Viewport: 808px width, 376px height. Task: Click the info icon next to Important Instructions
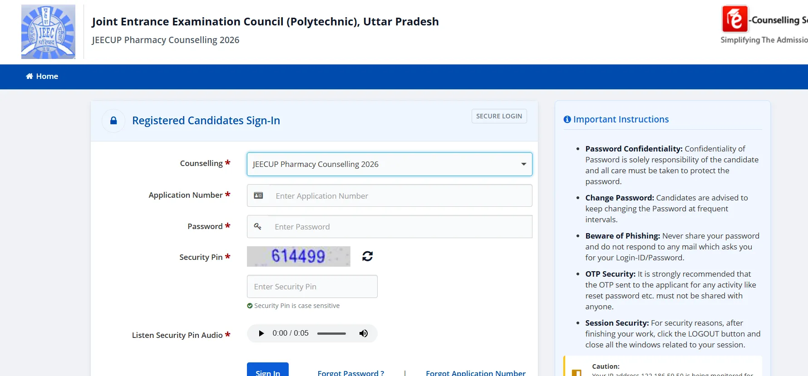[x=567, y=119]
